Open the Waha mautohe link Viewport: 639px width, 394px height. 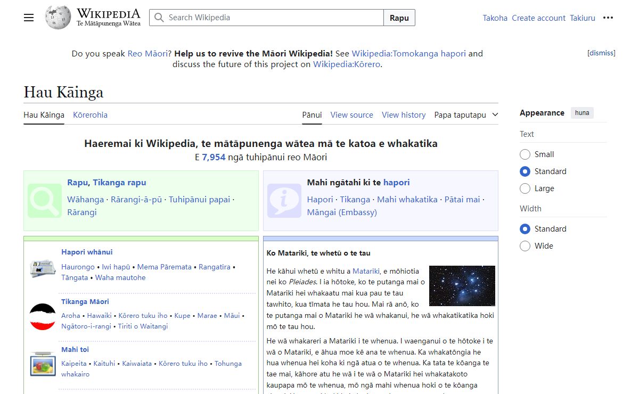point(120,277)
